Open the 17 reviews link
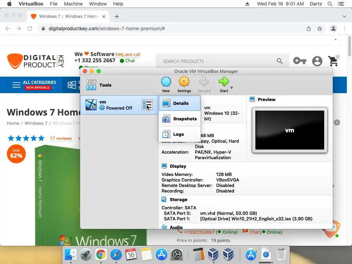Viewport: 352px width, 264px height. pos(61,138)
